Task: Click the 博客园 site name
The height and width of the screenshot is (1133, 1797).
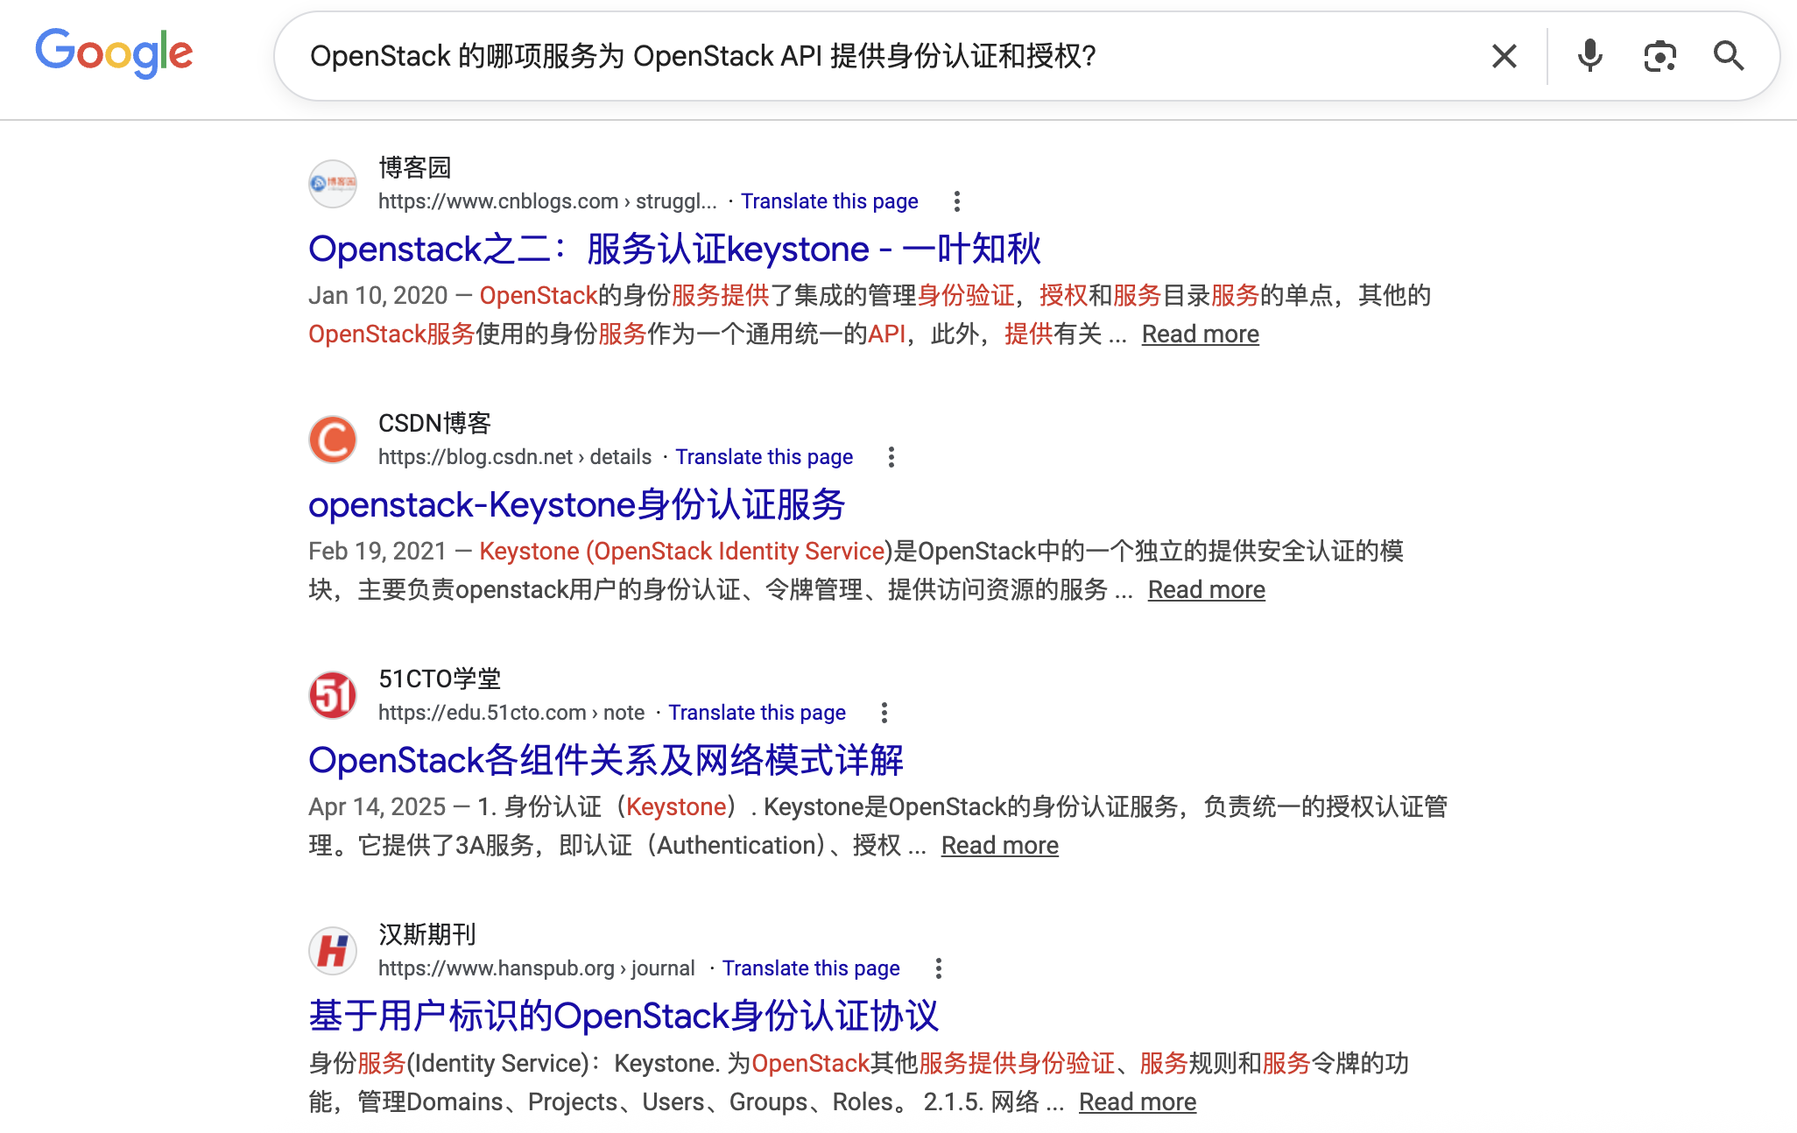Action: 415,167
